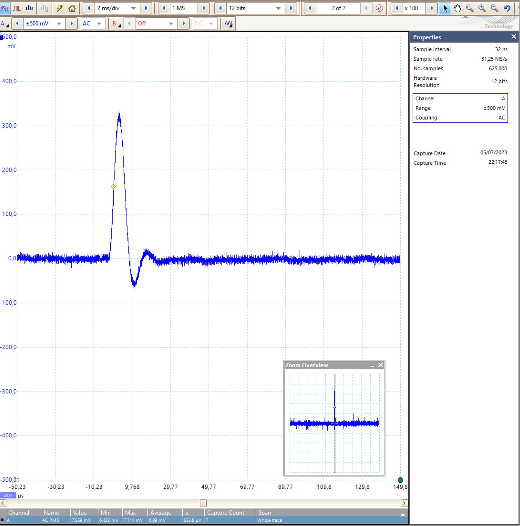520x526 pixels.
Task: Increase the 12 bits resolution
Action: pyautogui.click(x=291, y=8)
